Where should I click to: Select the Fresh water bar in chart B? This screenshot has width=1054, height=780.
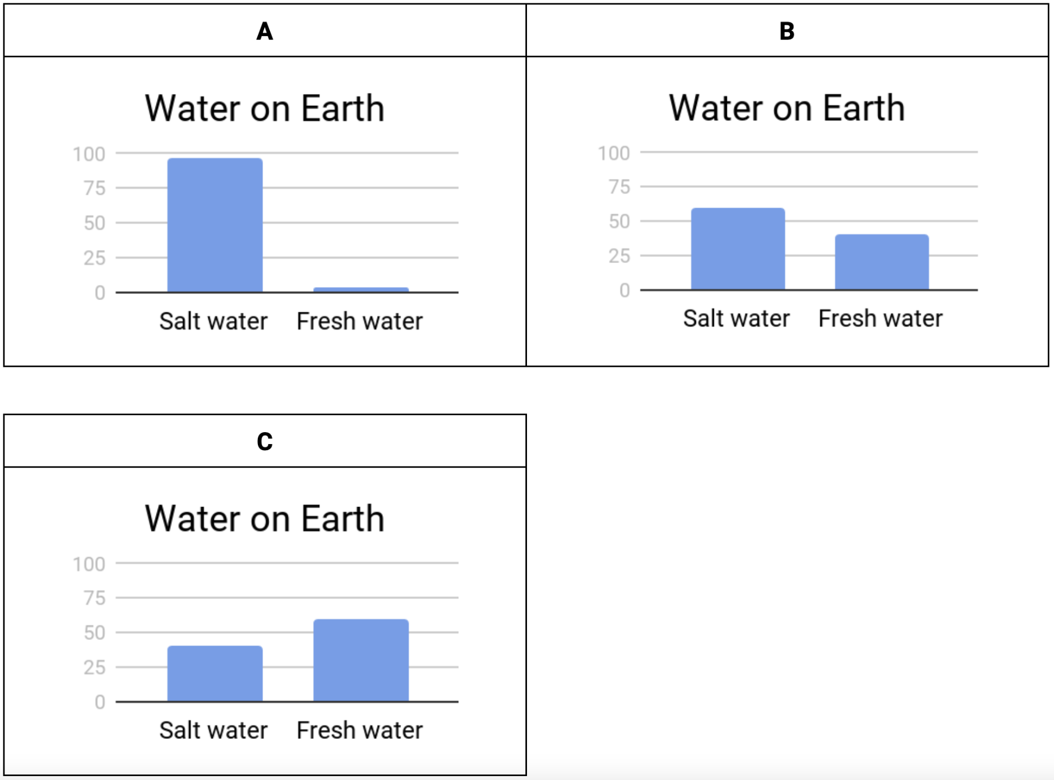[x=881, y=262]
